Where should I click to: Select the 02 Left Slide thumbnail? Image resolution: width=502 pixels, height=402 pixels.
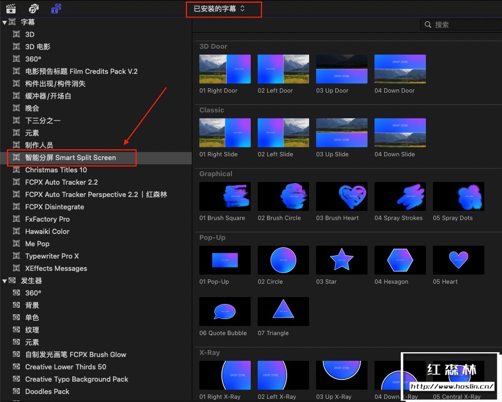[283, 133]
